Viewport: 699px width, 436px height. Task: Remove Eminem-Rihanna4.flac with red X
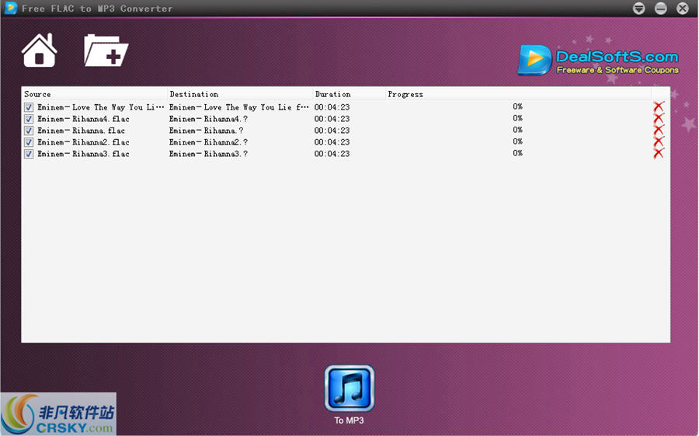click(x=659, y=118)
